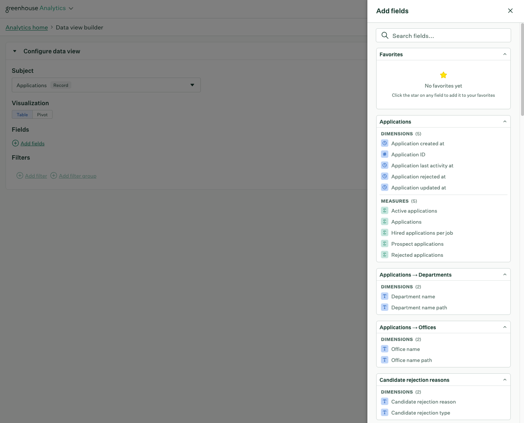Viewport: 524px width, 423px height.
Task: Add Application created at field
Action: click(418, 143)
